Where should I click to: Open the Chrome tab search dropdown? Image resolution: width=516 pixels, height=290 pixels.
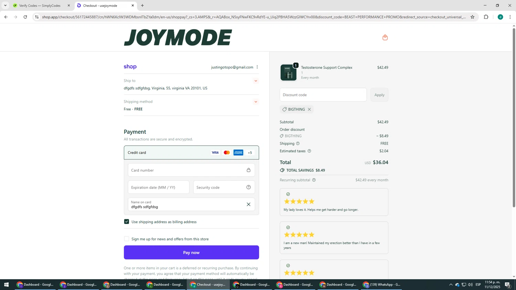[x=5, y=5]
